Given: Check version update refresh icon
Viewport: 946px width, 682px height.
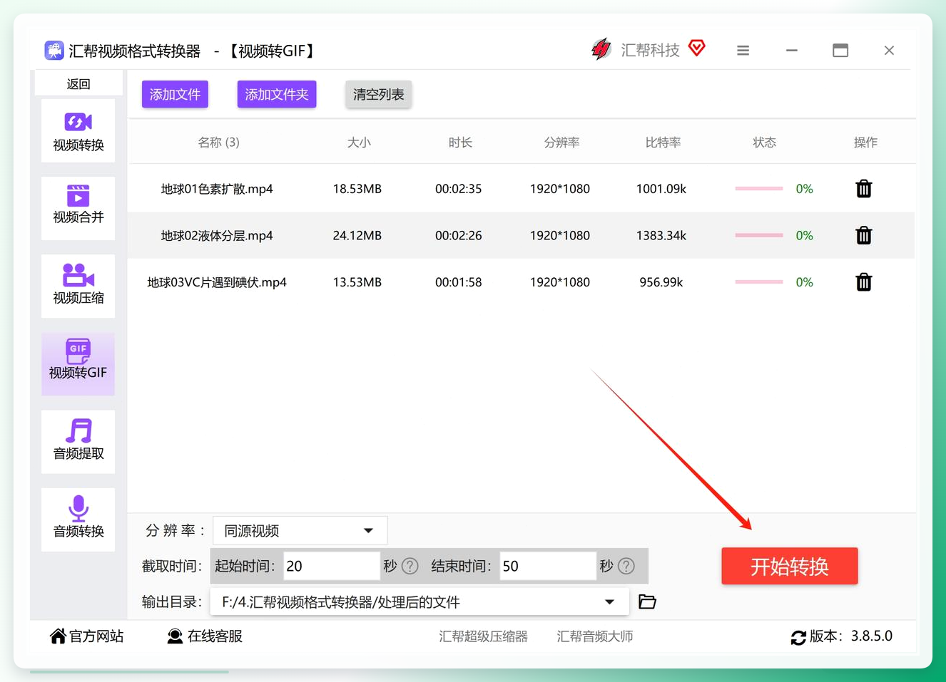Looking at the screenshot, I should click(798, 637).
